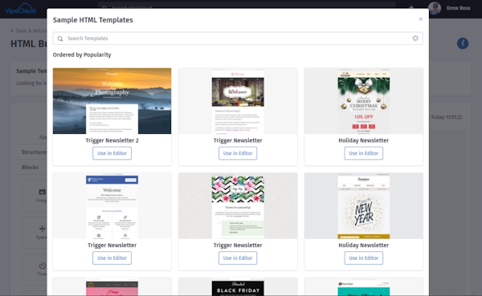Select the Trigger Newsletter 2 title text
482x296 pixels.
[112, 140]
